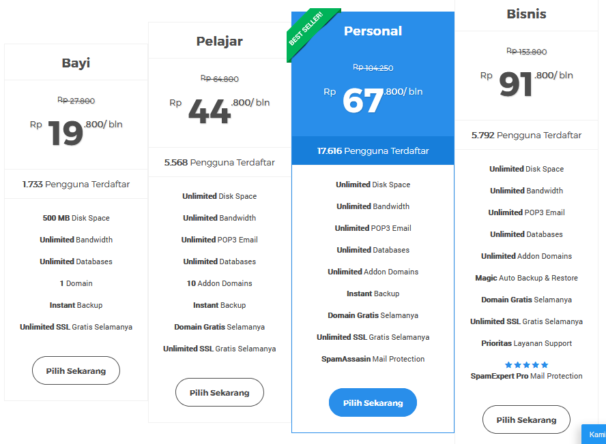Click the Rp 91.800/bln Bisnis price
Image resolution: width=606 pixels, height=444 pixels.
tap(526, 84)
